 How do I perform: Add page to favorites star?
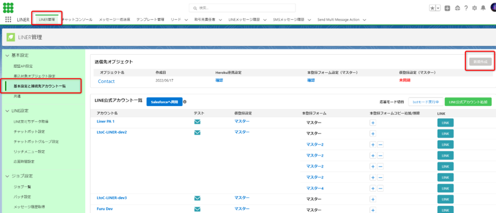coord(432,8)
